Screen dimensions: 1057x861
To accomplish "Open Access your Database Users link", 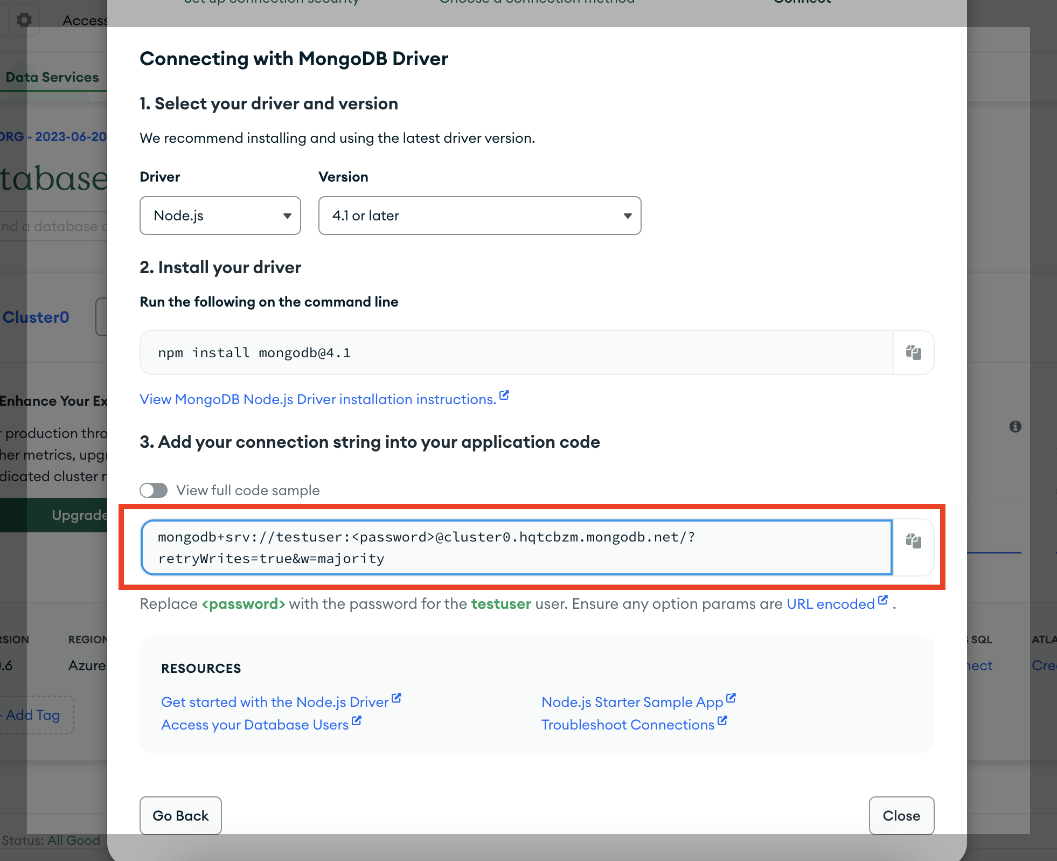I will (255, 725).
